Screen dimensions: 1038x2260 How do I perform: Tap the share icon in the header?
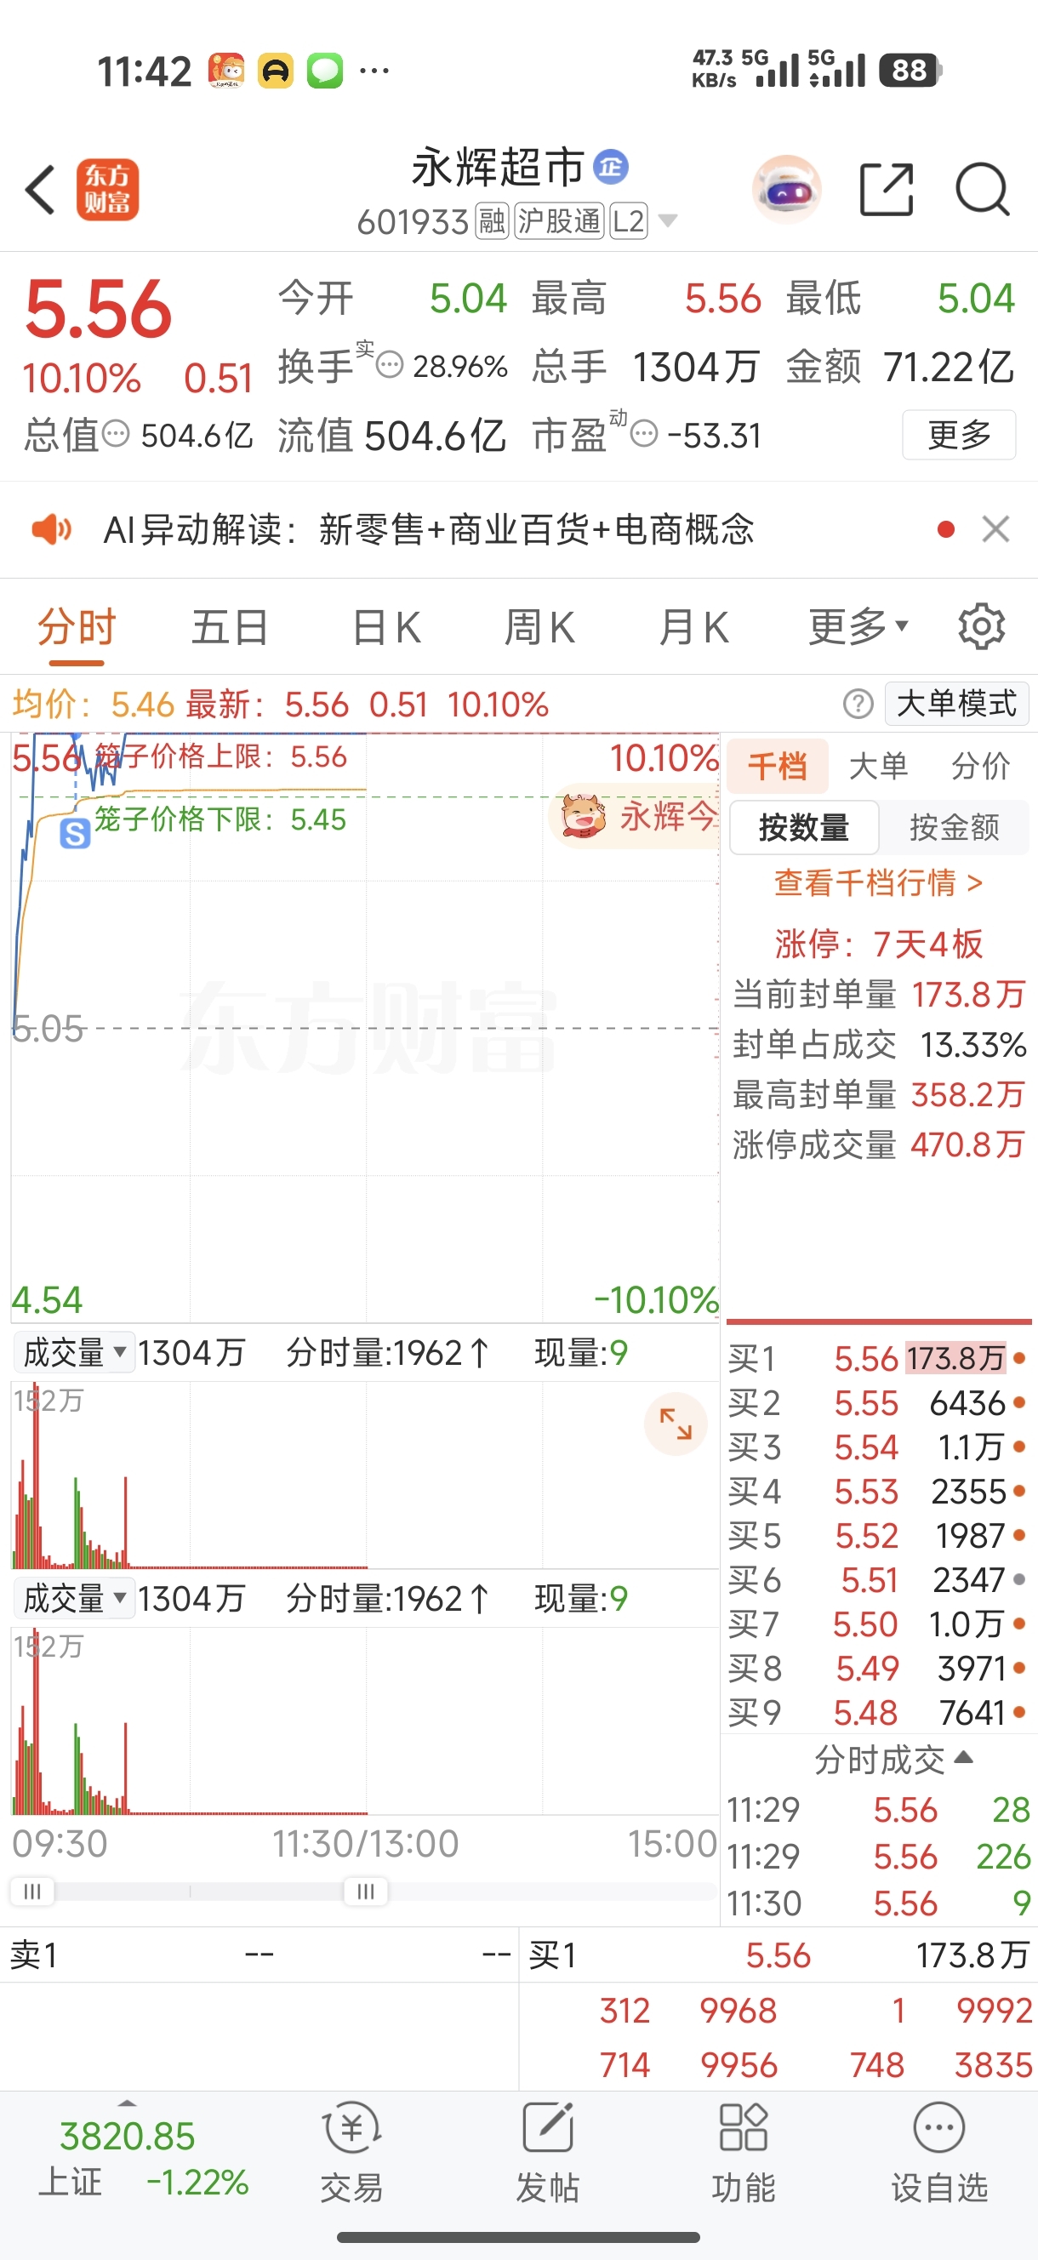[887, 189]
